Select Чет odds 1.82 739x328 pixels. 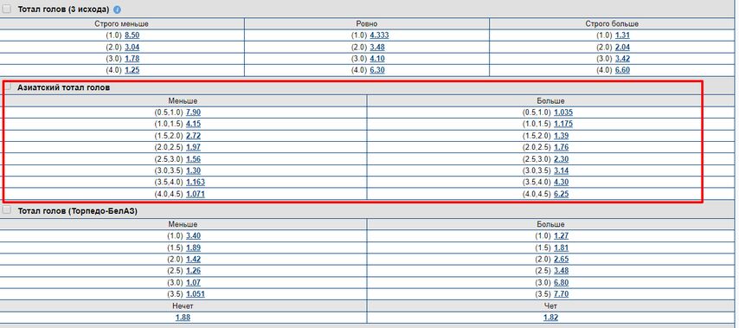tap(550, 318)
